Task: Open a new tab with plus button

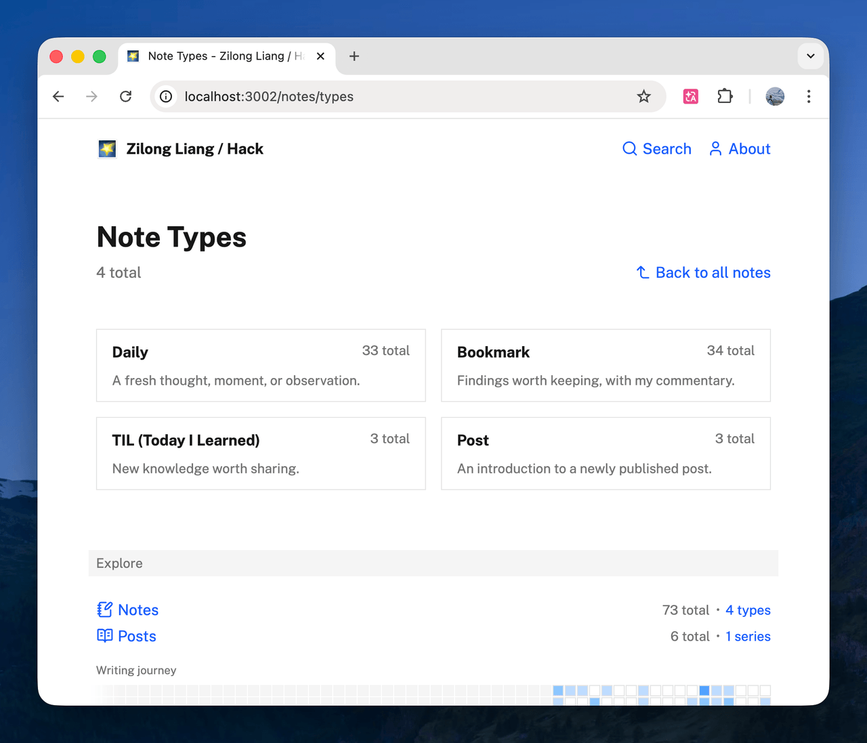Action: [354, 56]
